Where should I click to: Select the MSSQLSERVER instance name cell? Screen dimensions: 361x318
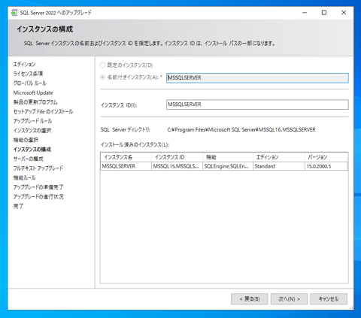[126, 166]
